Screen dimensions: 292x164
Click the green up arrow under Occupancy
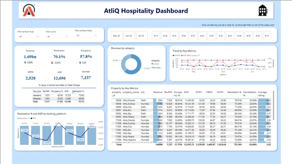coord(80,63)
